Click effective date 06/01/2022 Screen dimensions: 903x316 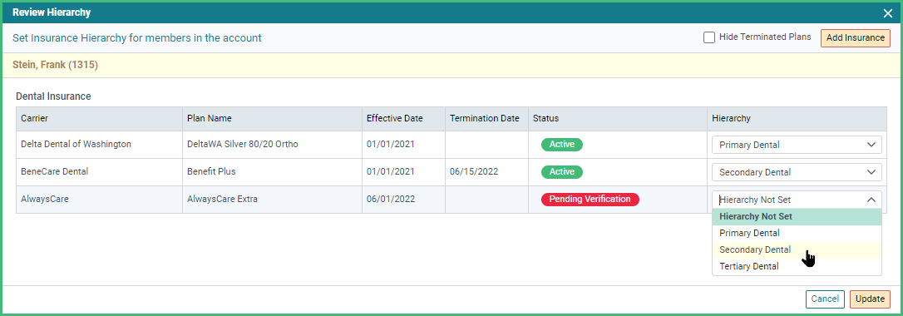point(391,199)
